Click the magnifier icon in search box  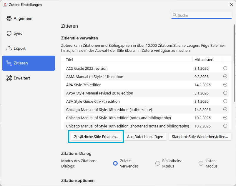[174, 15]
